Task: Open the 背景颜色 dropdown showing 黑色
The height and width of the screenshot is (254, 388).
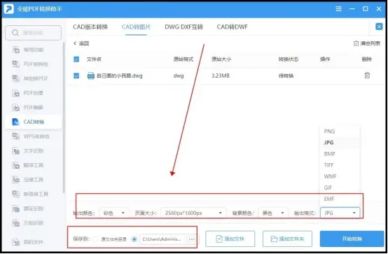Action: click(273, 213)
